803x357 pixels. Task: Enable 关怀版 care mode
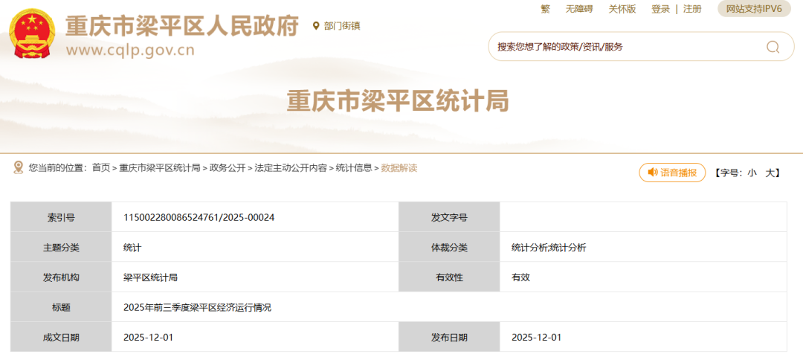point(622,9)
